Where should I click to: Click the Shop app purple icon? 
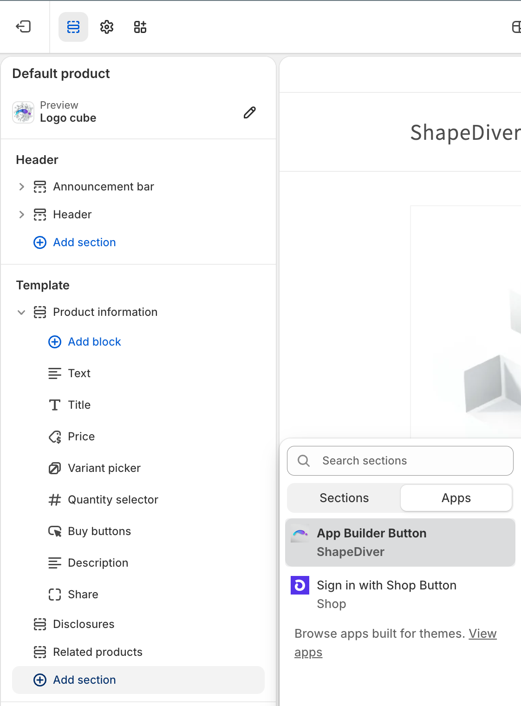300,585
